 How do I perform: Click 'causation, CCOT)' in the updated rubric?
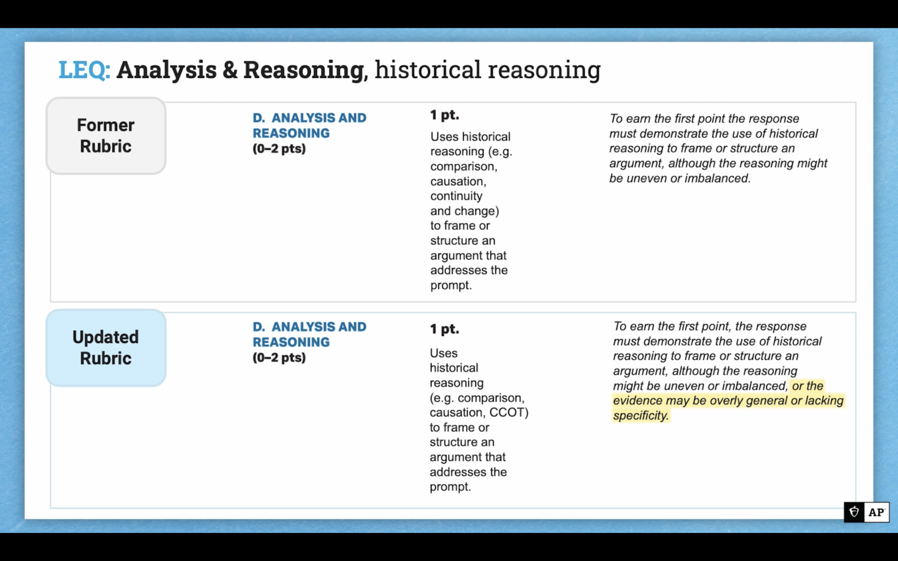pos(479,412)
